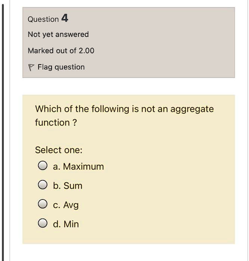Click the 'Marked out of 2.00' text

[61, 51]
